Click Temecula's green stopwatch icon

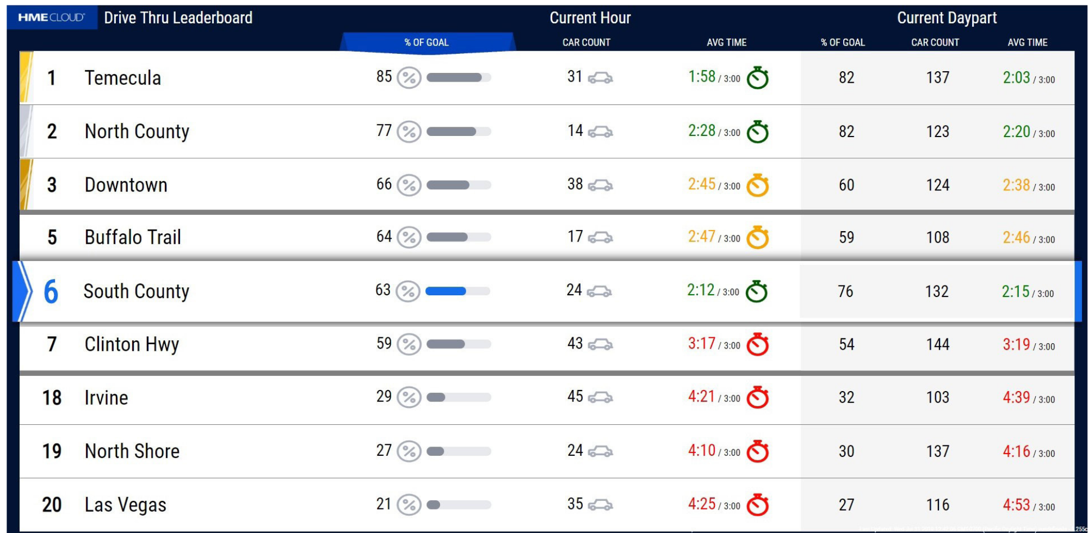point(757,78)
